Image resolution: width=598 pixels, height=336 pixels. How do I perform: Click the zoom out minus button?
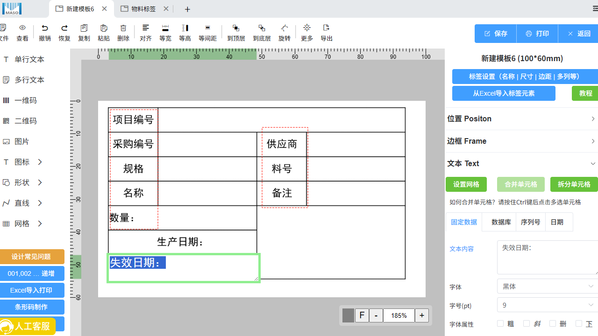tap(376, 315)
